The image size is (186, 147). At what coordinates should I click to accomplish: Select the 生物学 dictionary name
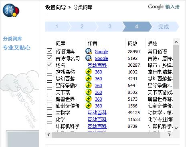pos(63,113)
